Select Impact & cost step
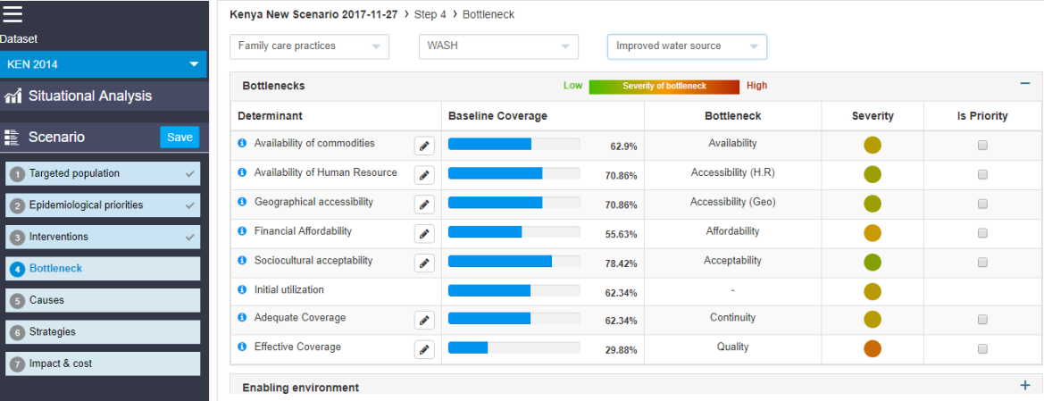 (103, 363)
